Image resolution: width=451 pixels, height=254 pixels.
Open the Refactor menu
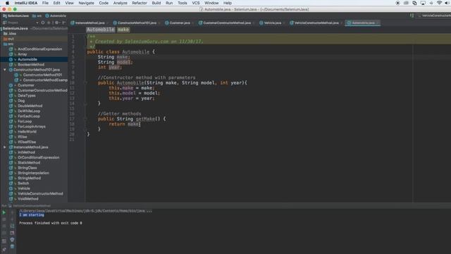click(x=140, y=3)
